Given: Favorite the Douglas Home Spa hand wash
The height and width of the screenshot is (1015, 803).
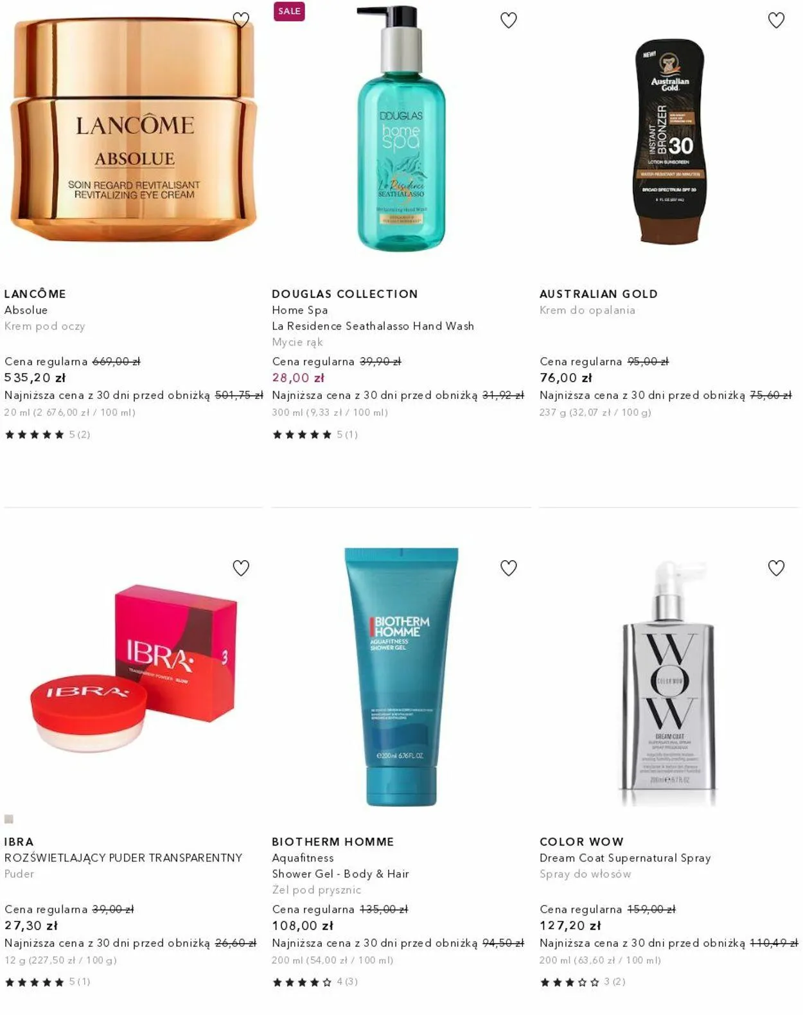Looking at the screenshot, I should (509, 20).
